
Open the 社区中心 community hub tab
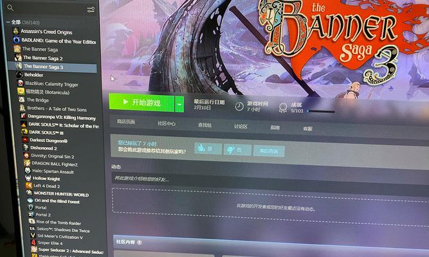click(x=167, y=123)
